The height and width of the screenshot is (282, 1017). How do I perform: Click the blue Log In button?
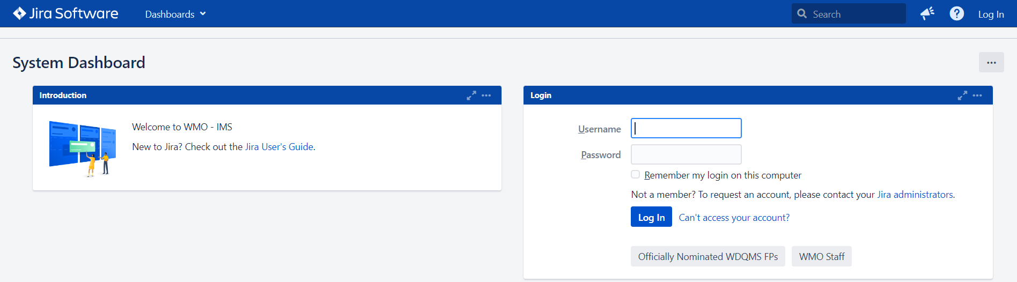[x=651, y=217]
